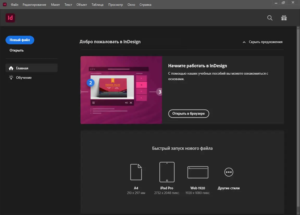Viewport: 300px width, 215px height.
Task: Click the 210 x 297 мм size text
Action: coord(136,193)
